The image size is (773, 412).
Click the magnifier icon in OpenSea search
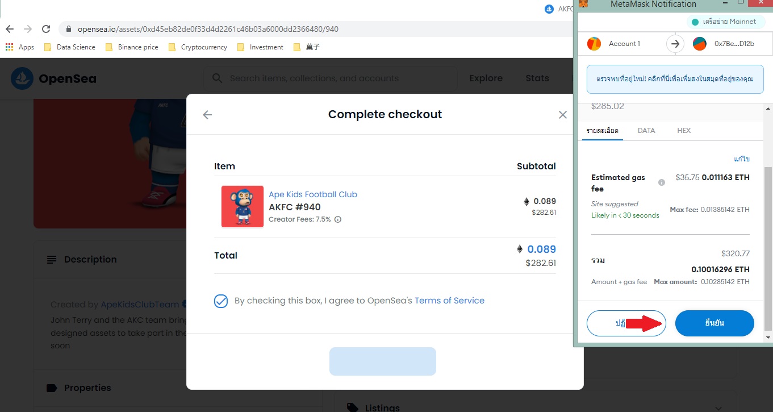pyautogui.click(x=217, y=78)
